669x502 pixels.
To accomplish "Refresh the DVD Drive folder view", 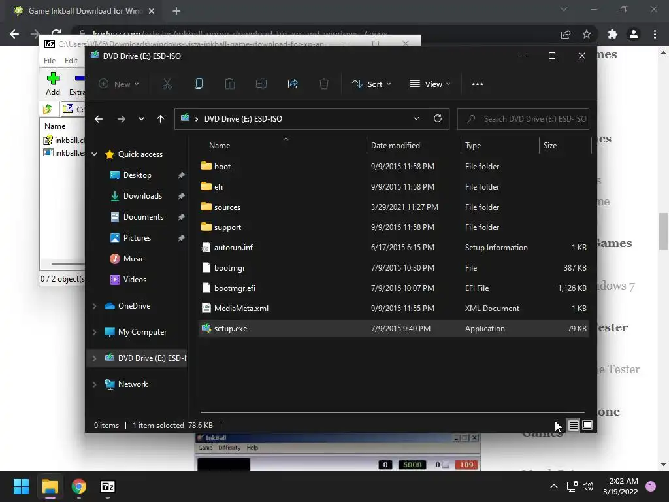I will coord(438,119).
